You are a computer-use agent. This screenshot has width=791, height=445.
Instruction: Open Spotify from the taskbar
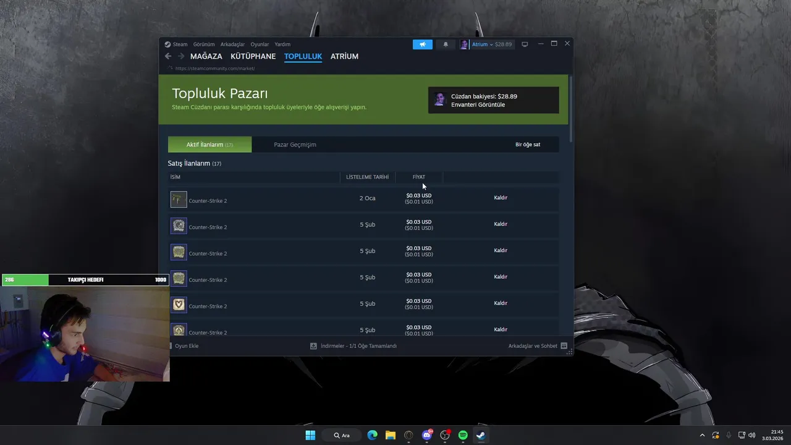(x=463, y=435)
